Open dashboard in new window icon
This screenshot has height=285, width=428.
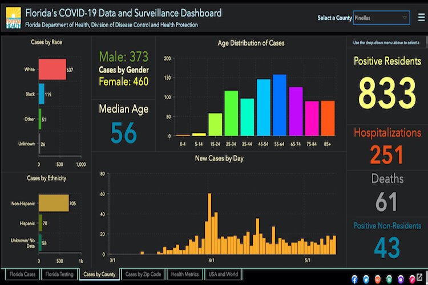(421, 278)
